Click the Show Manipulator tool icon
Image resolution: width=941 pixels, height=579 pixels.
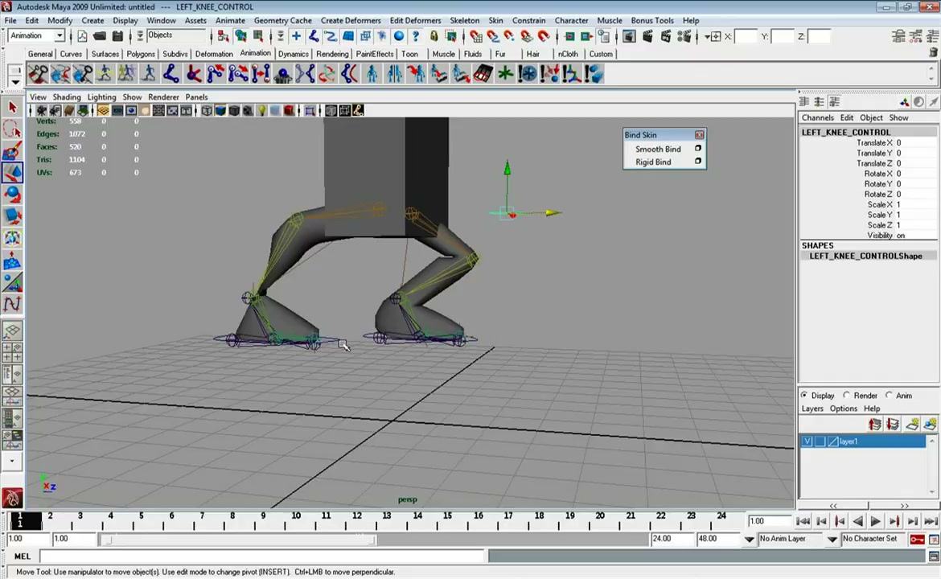[x=12, y=281]
